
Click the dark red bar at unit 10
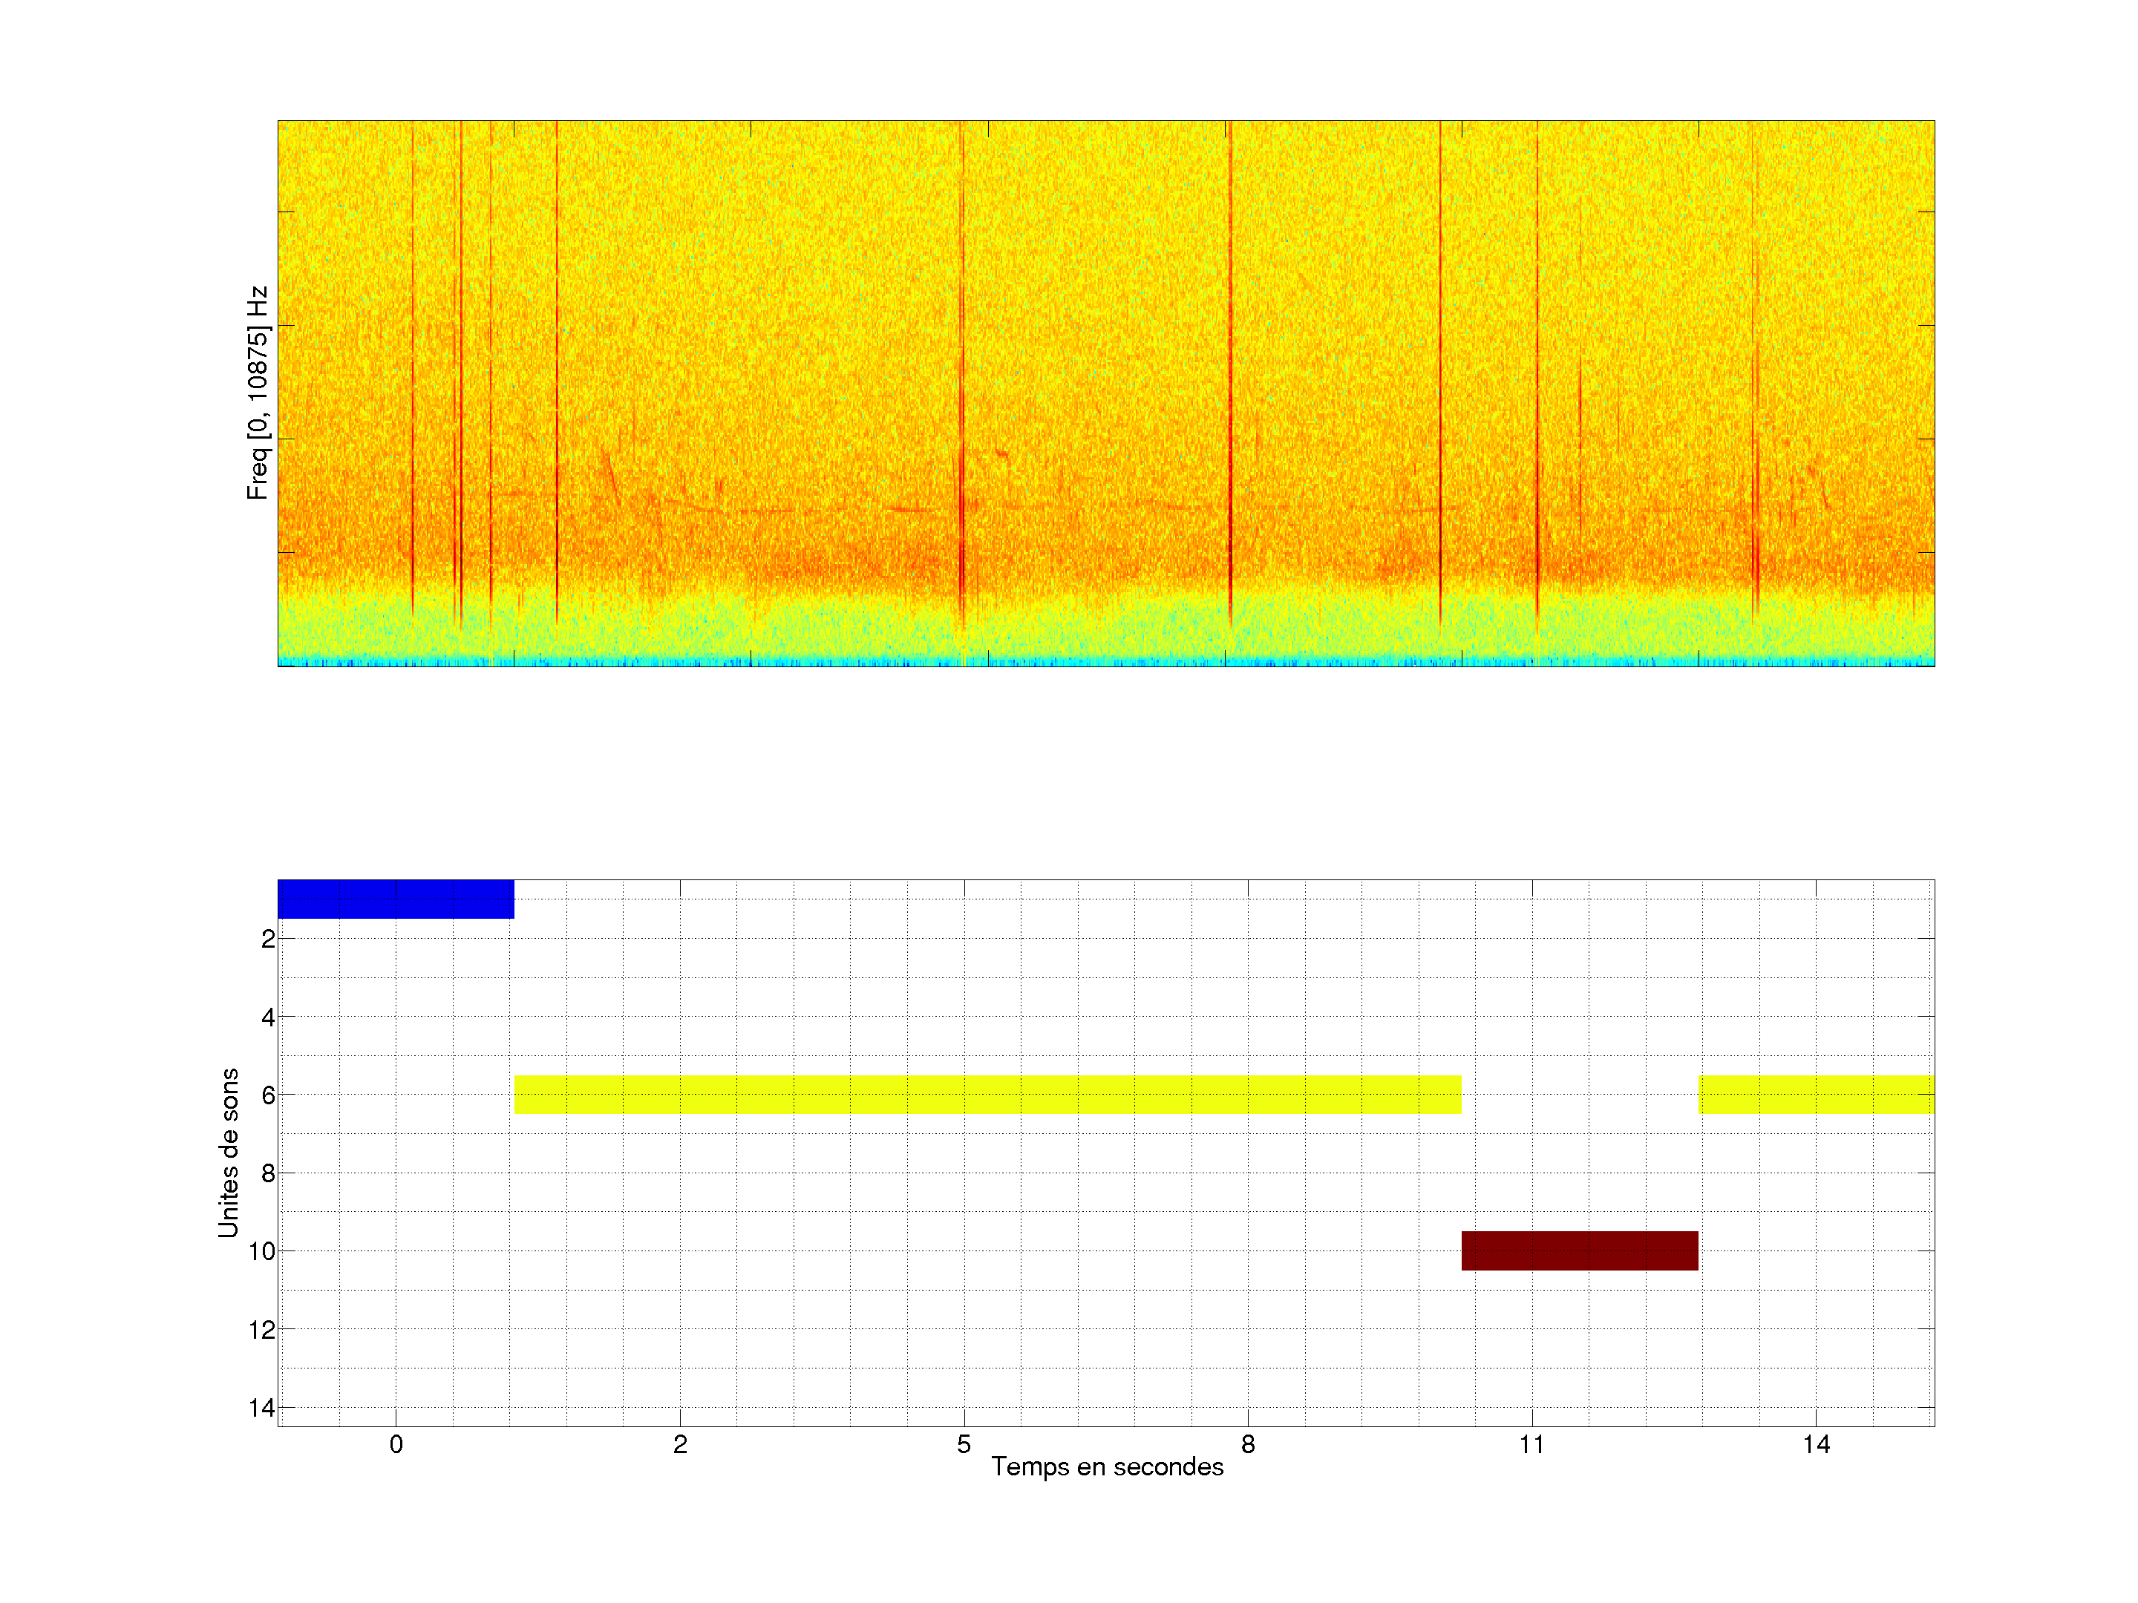coord(1579,1250)
